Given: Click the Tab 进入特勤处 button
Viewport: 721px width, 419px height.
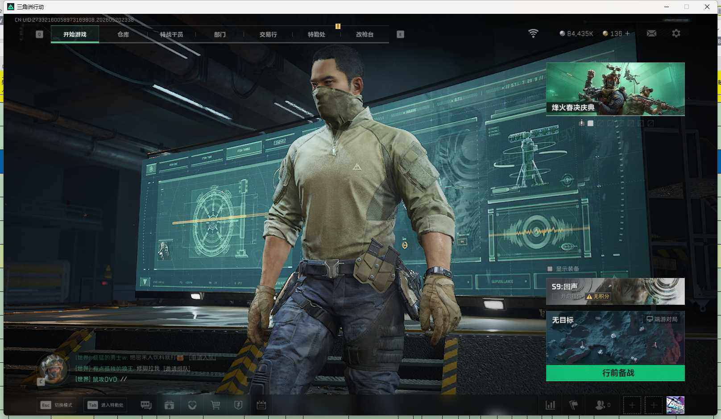Looking at the screenshot, I should 106,405.
